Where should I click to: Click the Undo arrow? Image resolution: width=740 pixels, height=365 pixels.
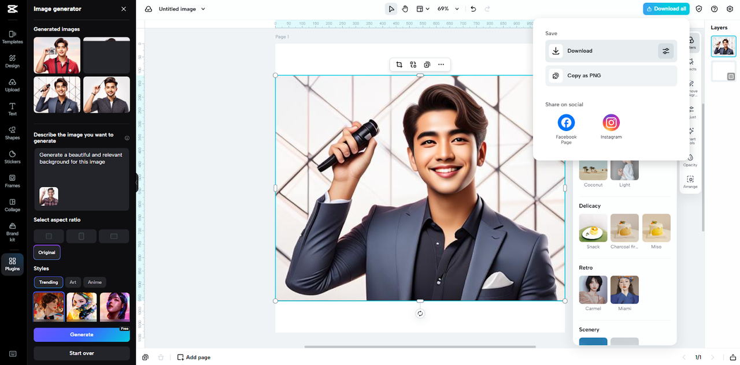coord(473,9)
